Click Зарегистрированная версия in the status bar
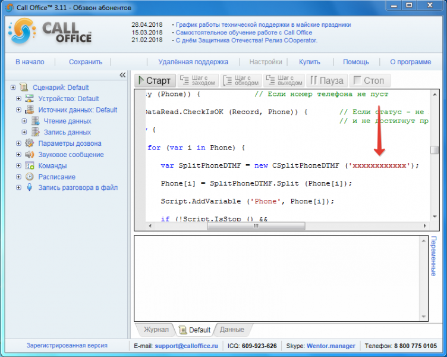 [67, 345]
